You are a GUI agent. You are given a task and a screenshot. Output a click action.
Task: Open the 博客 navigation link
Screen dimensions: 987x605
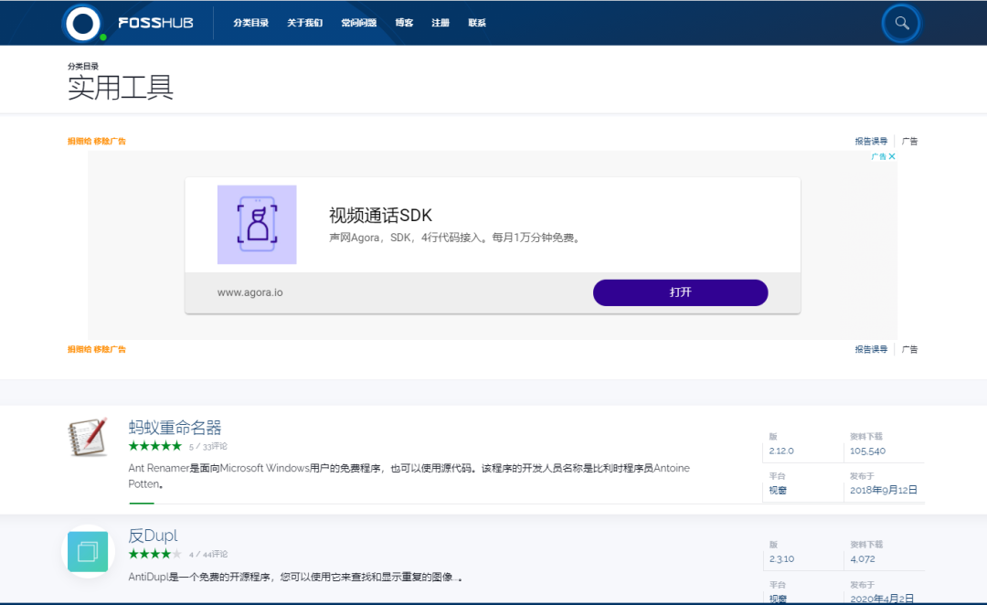tap(404, 23)
